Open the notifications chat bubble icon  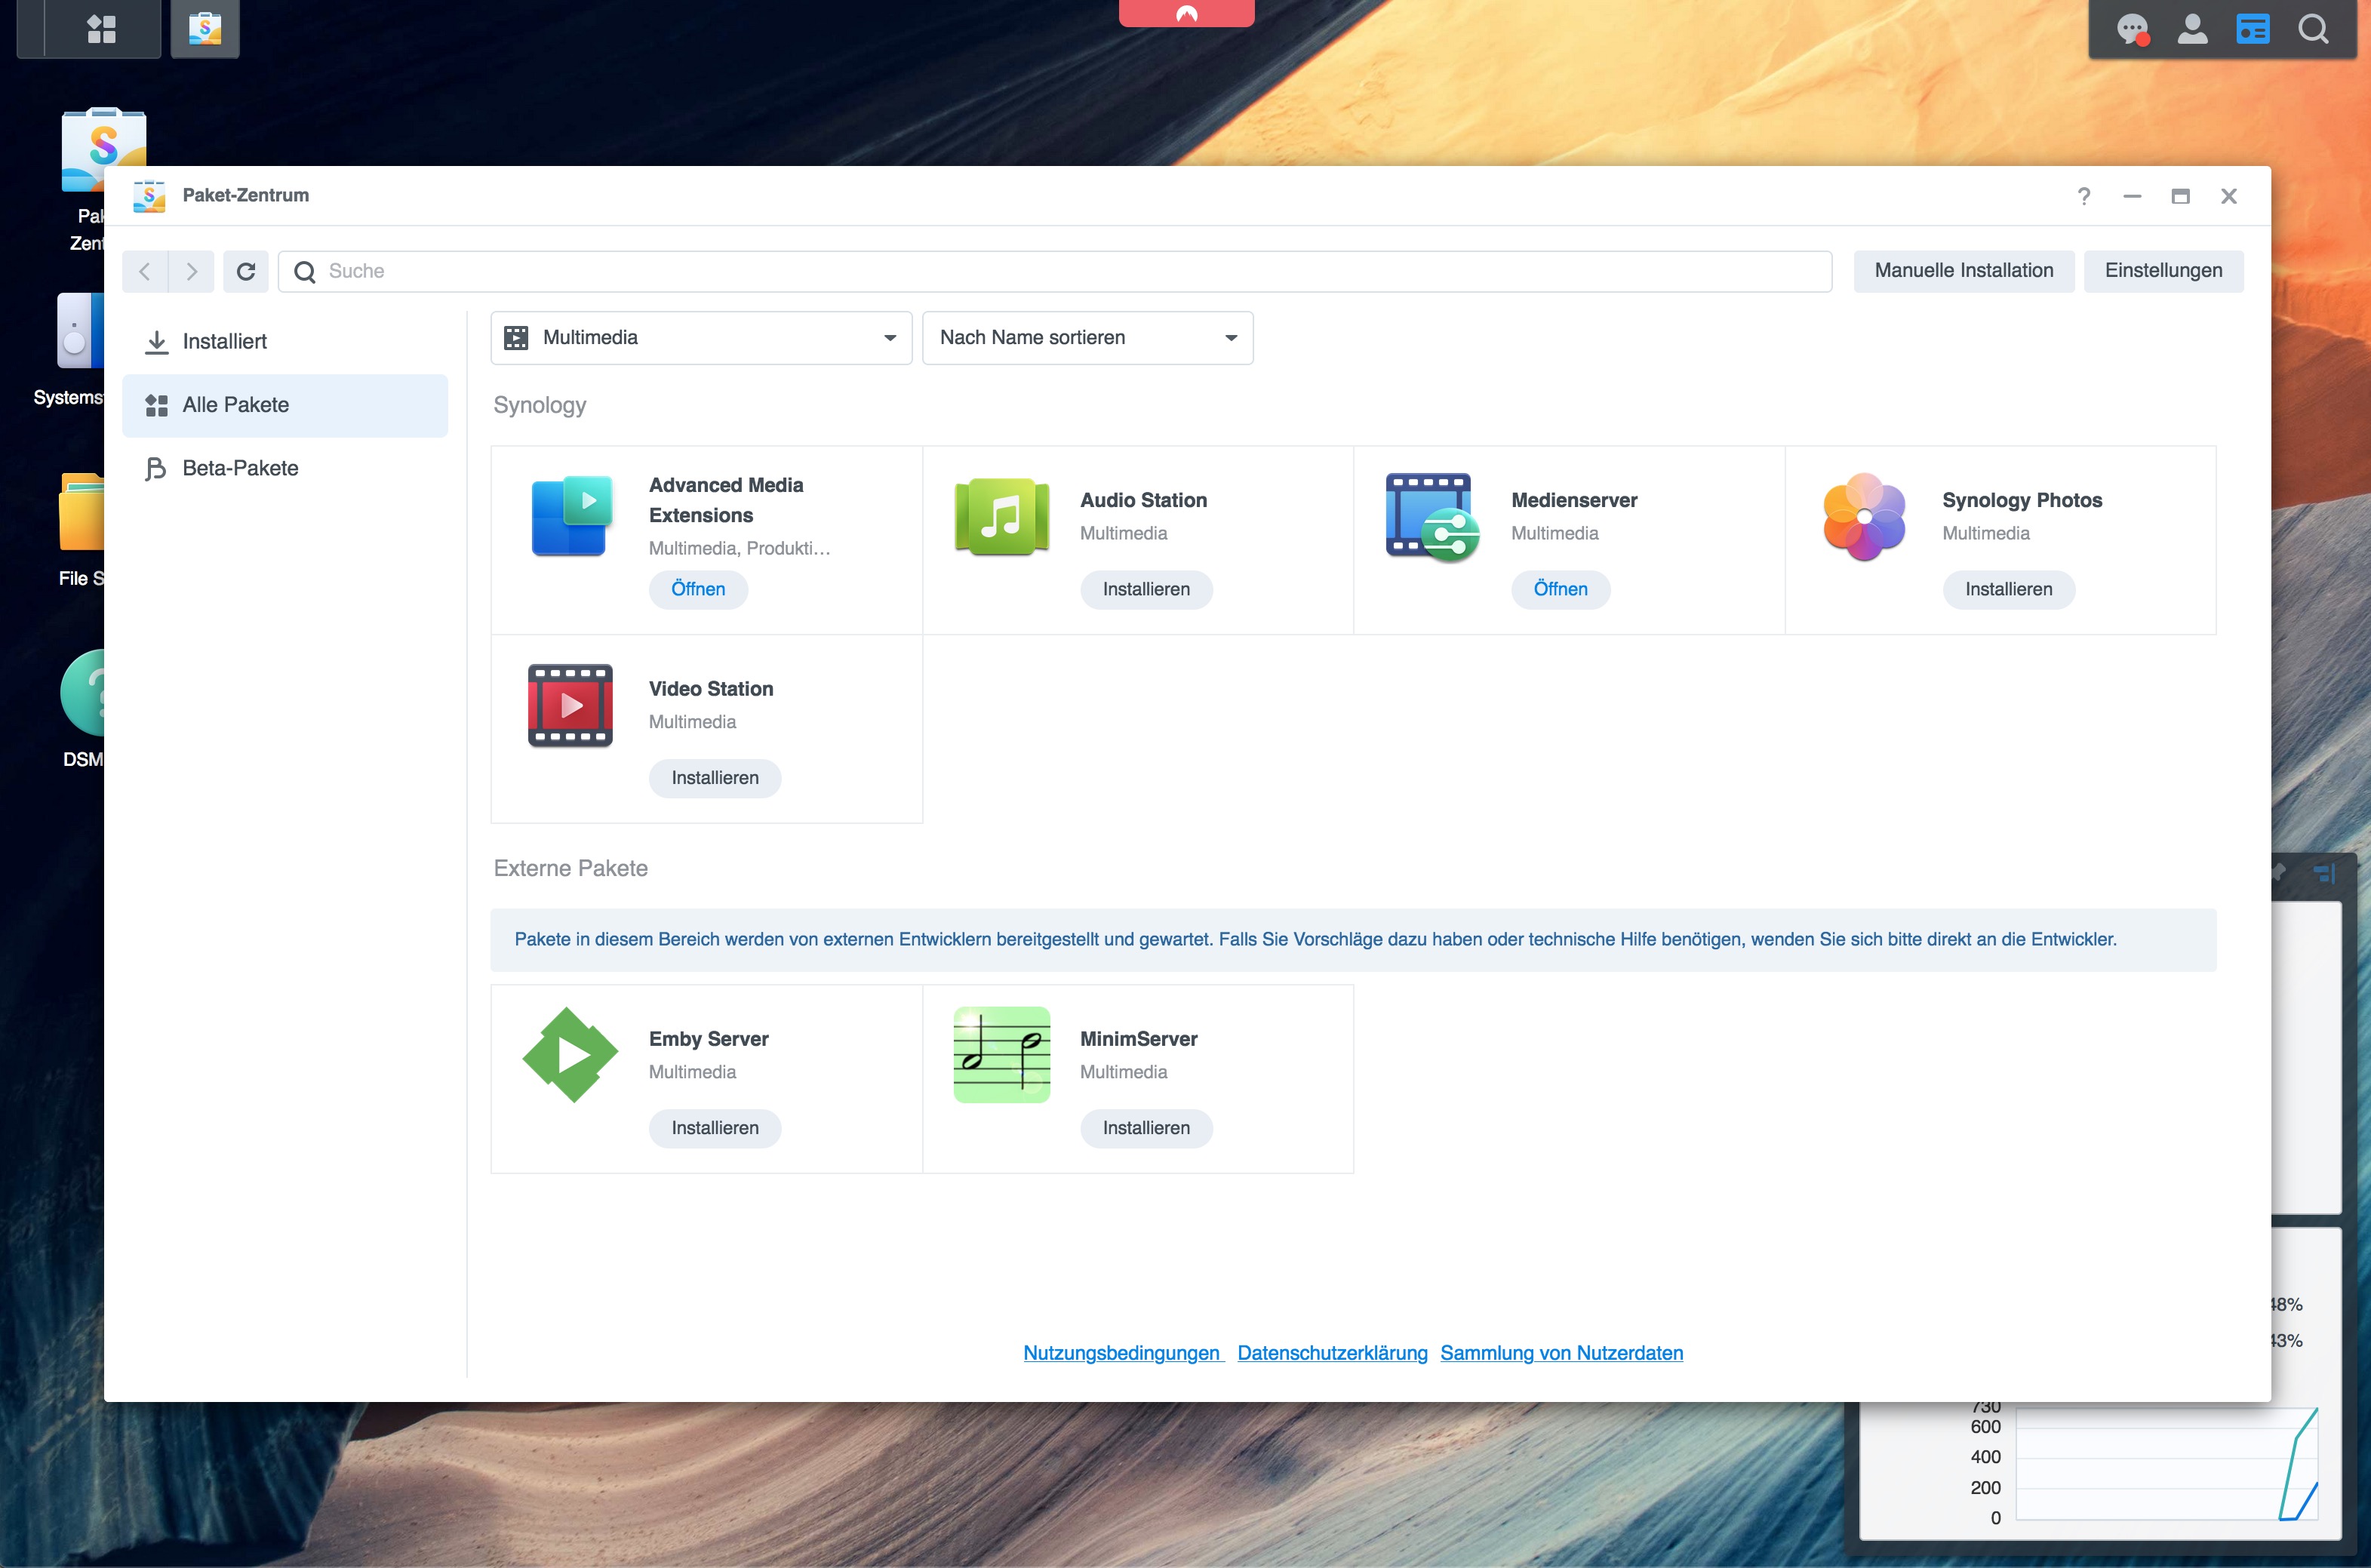click(2131, 29)
